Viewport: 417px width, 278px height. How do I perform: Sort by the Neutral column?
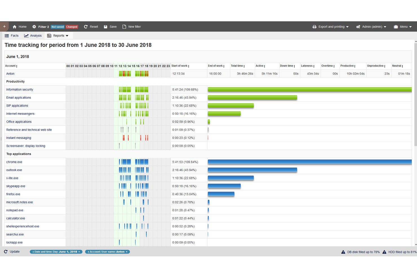click(x=398, y=66)
